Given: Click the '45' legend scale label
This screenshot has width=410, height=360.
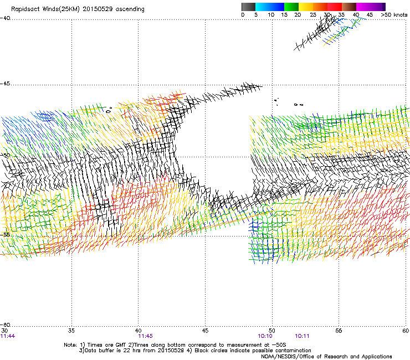Looking at the screenshot, I should tap(370, 15).
